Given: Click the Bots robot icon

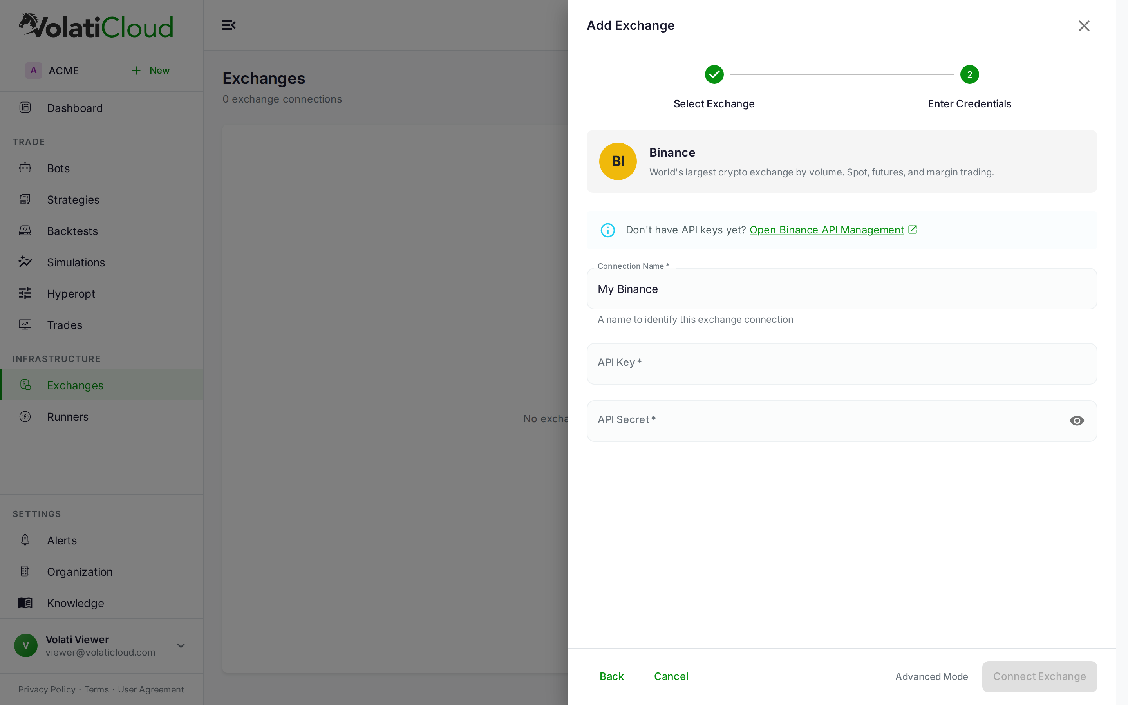Looking at the screenshot, I should point(25,168).
